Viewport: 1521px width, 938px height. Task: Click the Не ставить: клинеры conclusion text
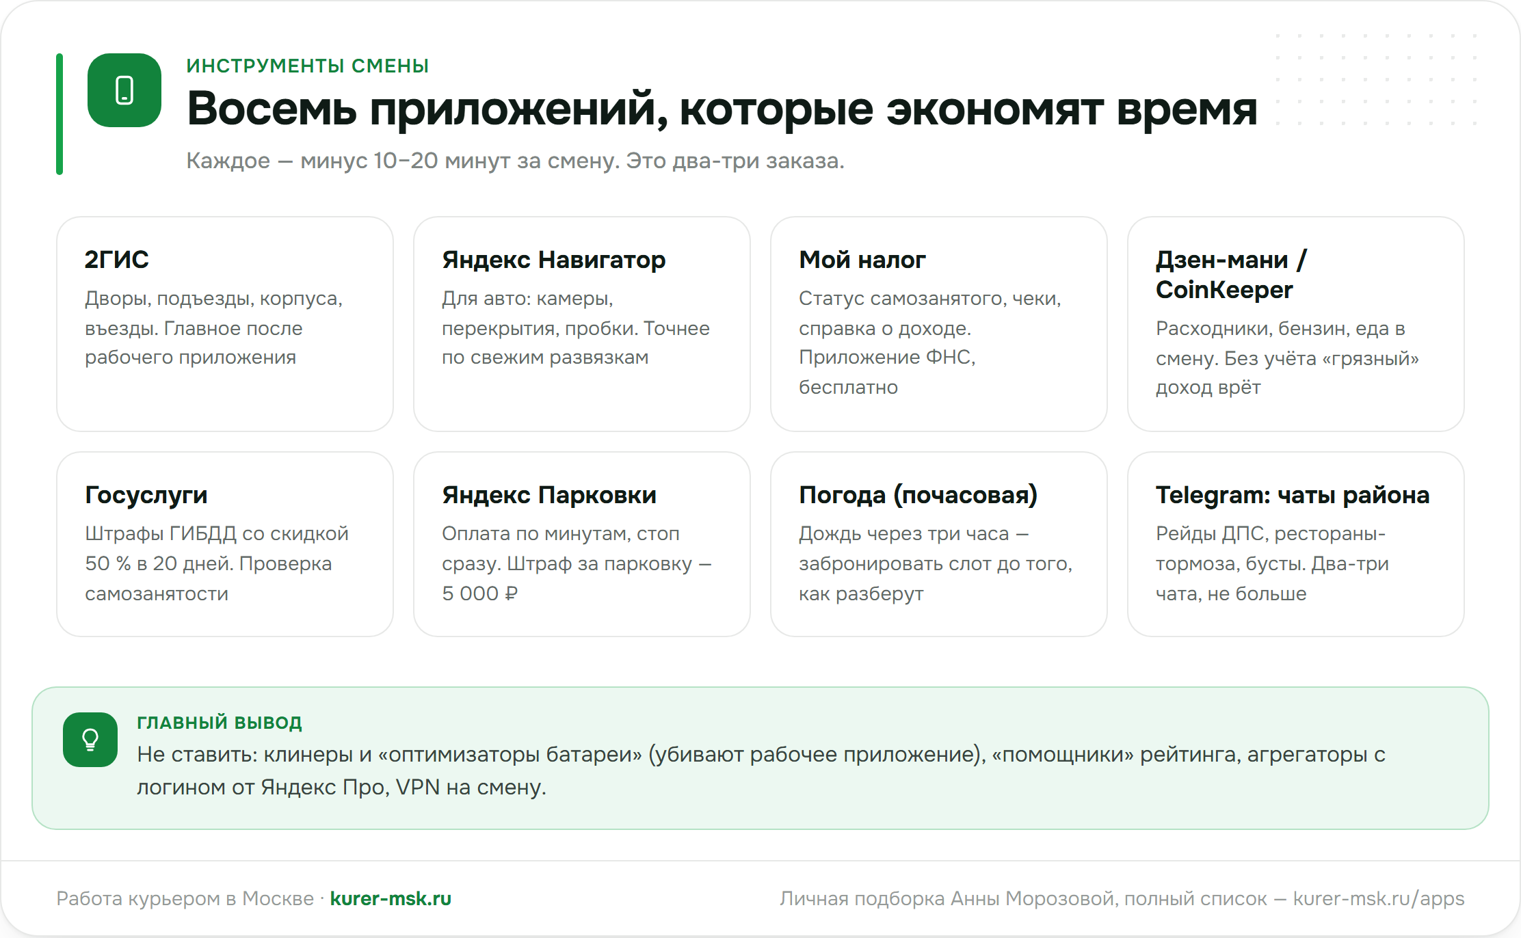[761, 770]
